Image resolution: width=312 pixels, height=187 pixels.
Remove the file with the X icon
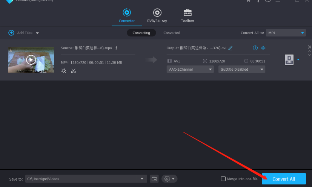pos(310,47)
